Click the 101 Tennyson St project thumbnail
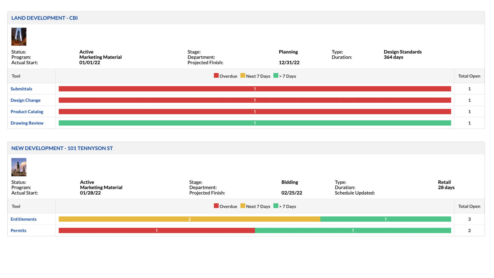The image size is (494, 278). click(19, 167)
